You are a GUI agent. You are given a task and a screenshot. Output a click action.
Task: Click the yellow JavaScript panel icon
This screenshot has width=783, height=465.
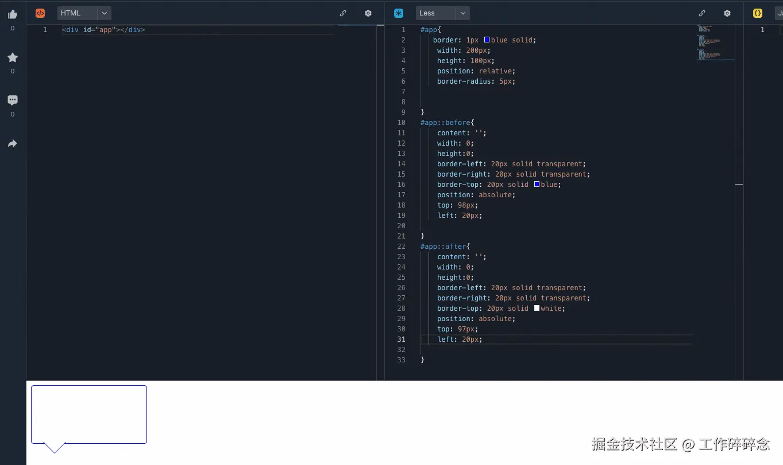(758, 13)
